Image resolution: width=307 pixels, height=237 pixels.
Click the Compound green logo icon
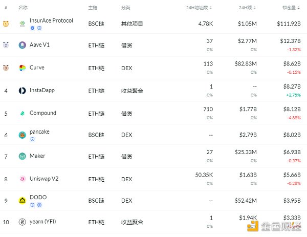23,113
